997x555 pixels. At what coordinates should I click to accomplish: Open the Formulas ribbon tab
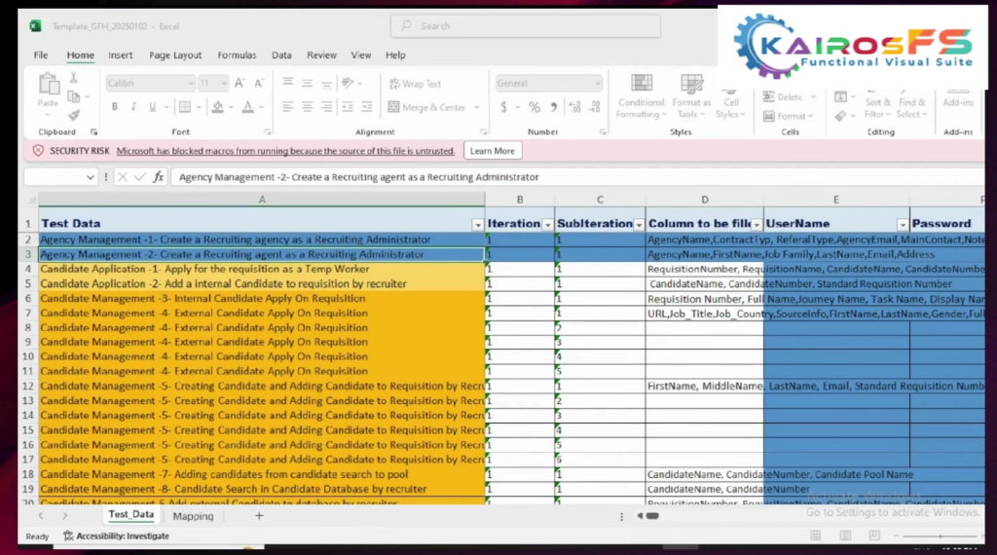pyautogui.click(x=237, y=55)
